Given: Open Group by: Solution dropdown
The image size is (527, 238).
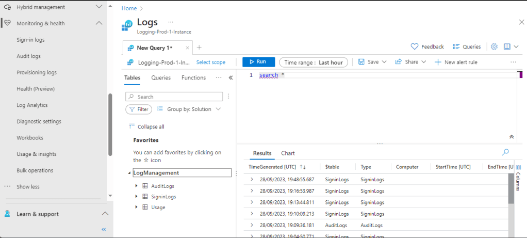Looking at the screenshot, I should 189,109.
